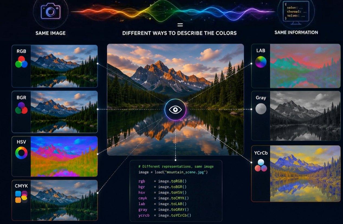Screen dimensions: 343x224
Task: Click the image.toRGB() code line
Action: coord(163,181)
